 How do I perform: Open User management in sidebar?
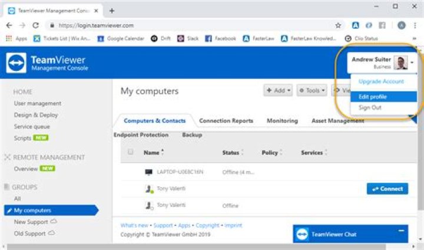pyautogui.click(x=38, y=103)
